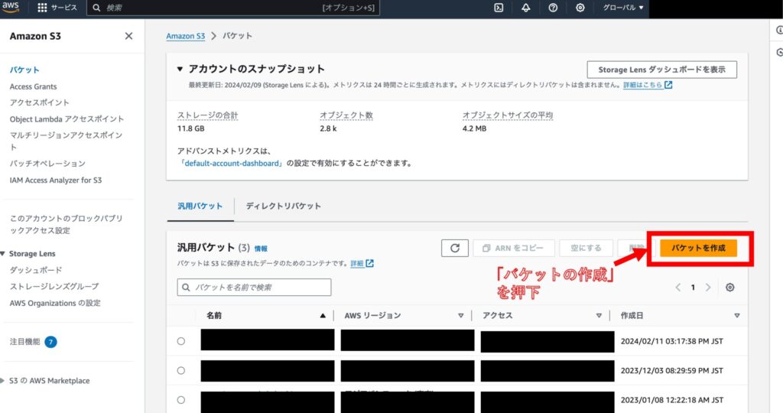Go to next page of buckets

[x=707, y=287]
